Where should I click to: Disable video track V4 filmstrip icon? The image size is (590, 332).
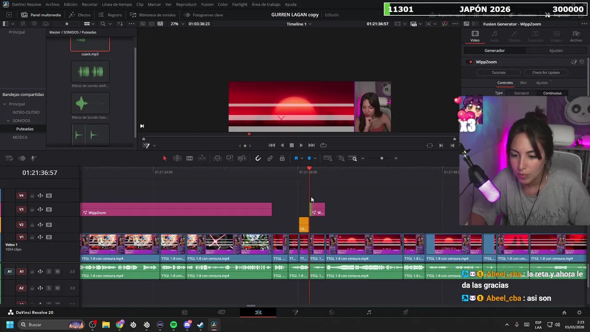(x=49, y=196)
